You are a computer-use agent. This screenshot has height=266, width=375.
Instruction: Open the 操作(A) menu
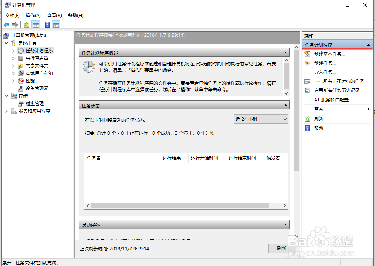[33, 15]
